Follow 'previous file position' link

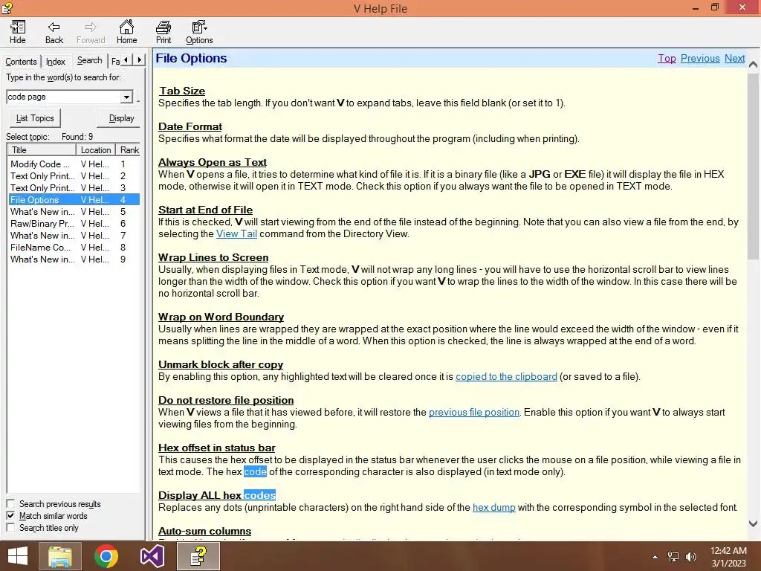(x=473, y=412)
